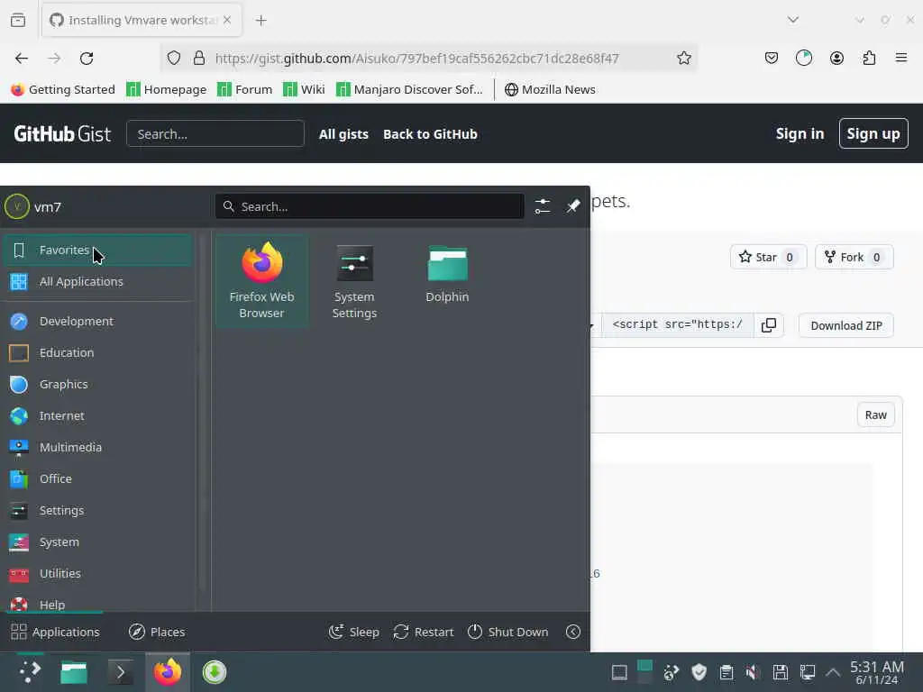The height and width of the screenshot is (692, 923).
Task: Click the GitHub Gist search box
Action: pyautogui.click(x=215, y=134)
